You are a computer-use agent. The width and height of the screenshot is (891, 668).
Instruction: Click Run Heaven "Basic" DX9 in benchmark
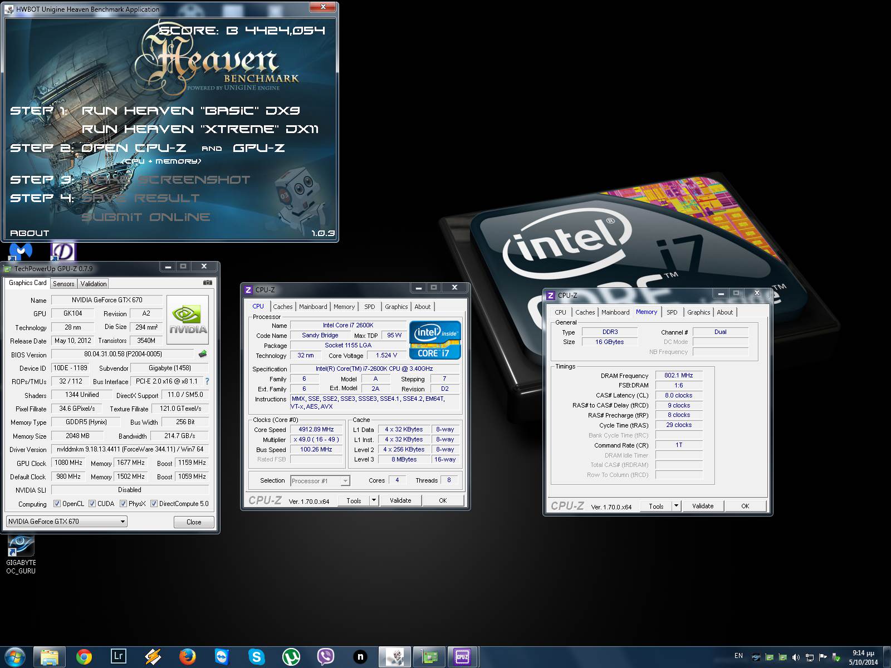[191, 110]
